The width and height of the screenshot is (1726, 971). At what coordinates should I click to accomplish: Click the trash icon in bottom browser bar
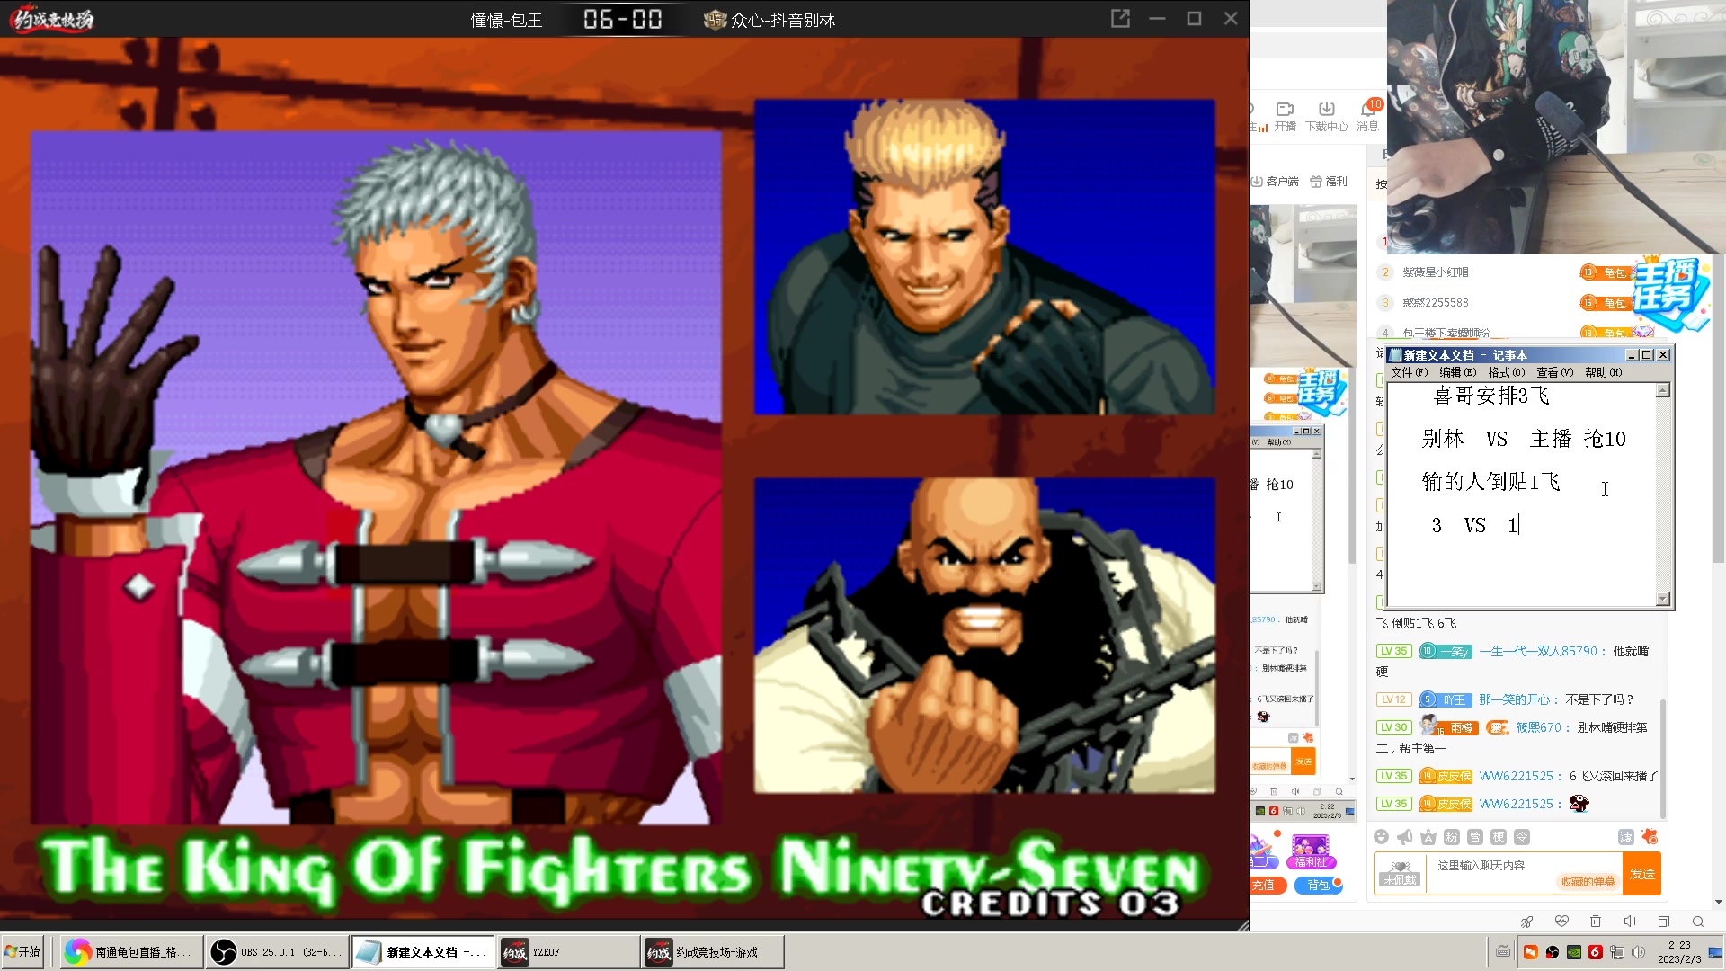click(x=1596, y=922)
